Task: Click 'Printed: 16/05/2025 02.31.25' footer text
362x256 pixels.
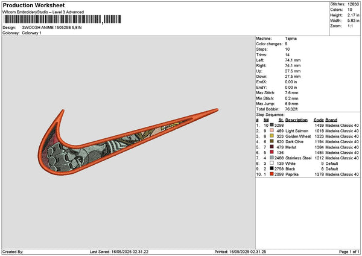Action: pos(240,252)
